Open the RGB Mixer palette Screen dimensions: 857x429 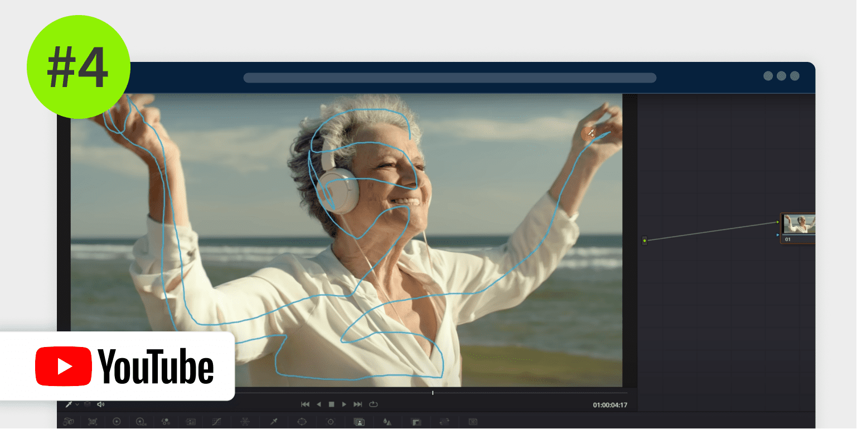tap(166, 422)
